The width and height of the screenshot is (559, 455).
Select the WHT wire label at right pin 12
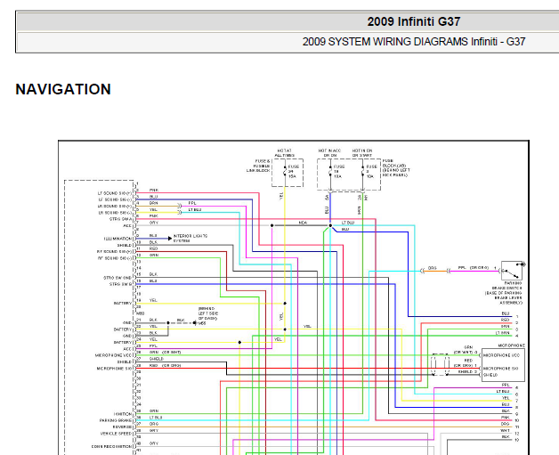tap(505, 430)
